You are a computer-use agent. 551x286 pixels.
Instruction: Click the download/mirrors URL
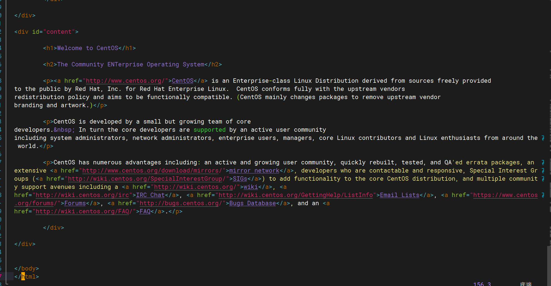click(x=152, y=171)
